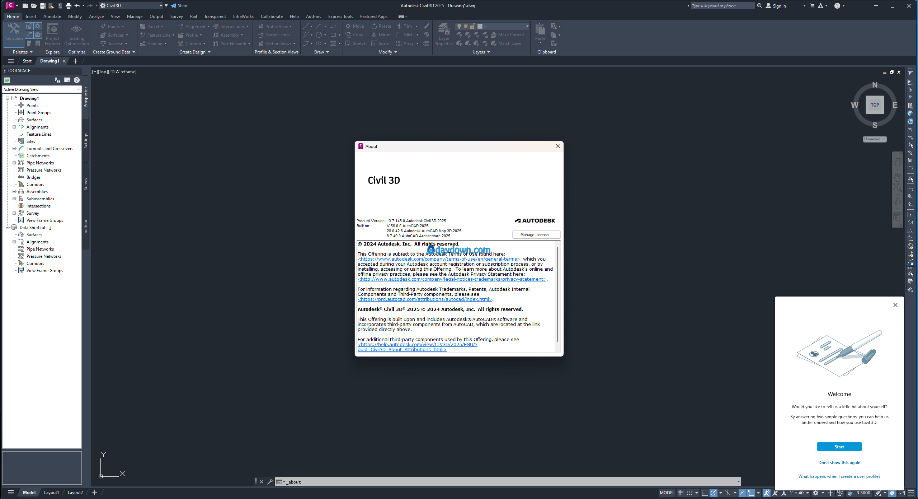Open Project Explorer
The width and height of the screenshot is (918, 499).
(52, 35)
